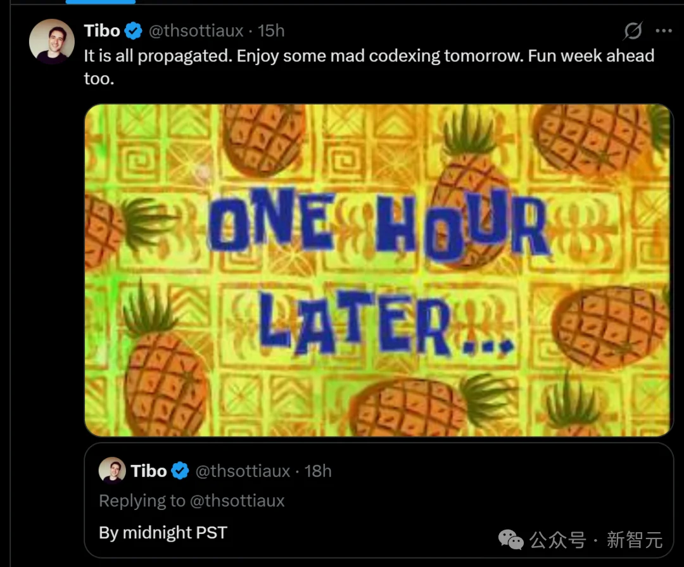Open Tibo's display name on main tweet
The height and width of the screenshot is (567, 684).
pos(102,31)
